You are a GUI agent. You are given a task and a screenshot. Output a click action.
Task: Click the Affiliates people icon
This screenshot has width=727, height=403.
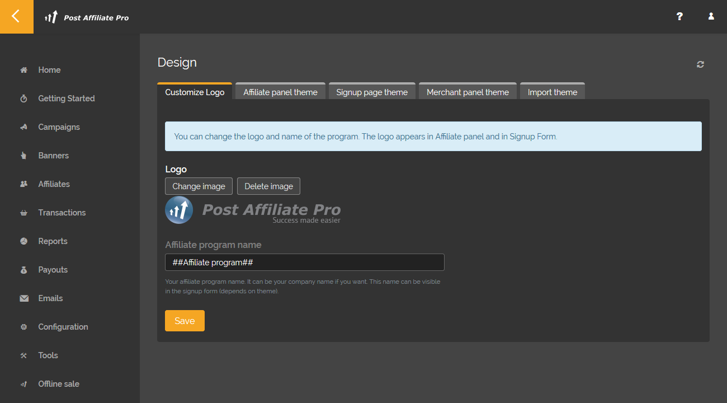pos(23,184)
